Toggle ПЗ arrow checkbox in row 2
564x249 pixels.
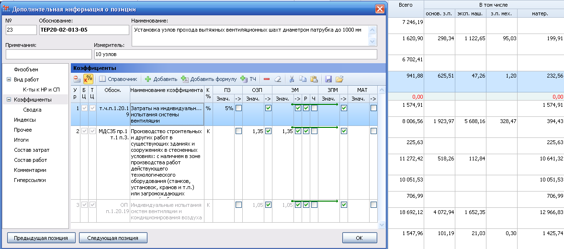click(238, 131)
